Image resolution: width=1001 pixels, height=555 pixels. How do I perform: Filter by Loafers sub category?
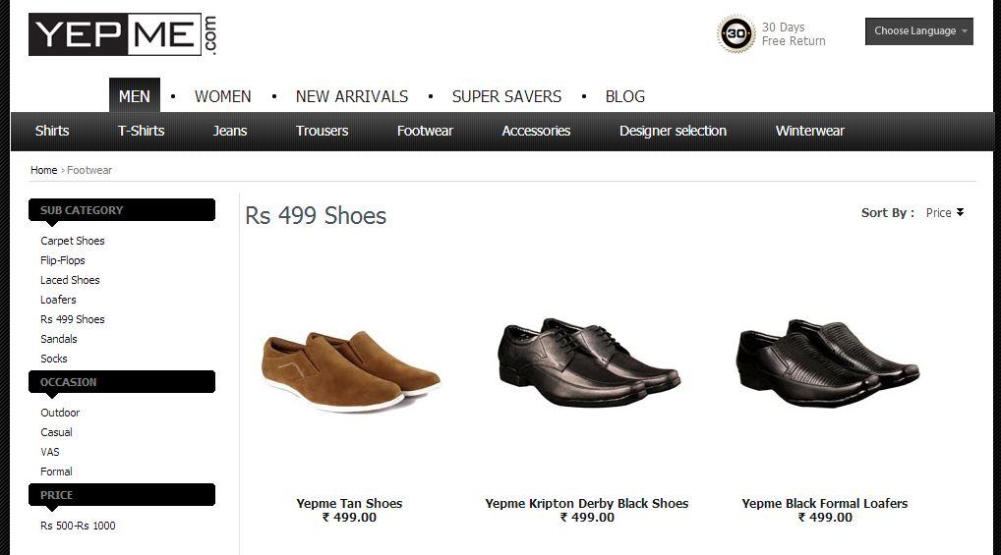pyautogui.click(x=58, y=300)
